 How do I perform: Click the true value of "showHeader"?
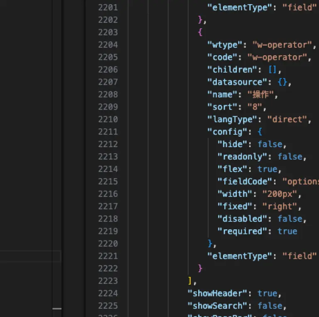(x=267, y=293)
